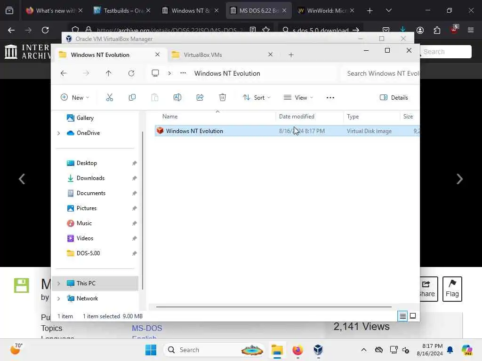Click the Delete trash icon in Explorer
The image size is (482, 361).
pos(223,98)
